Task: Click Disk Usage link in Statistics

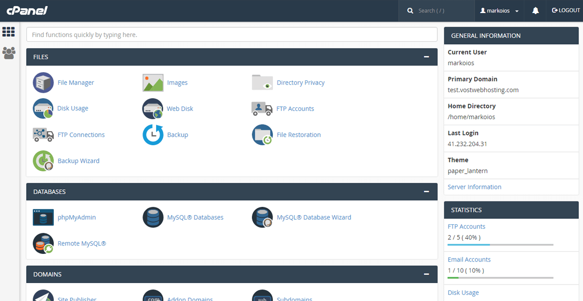Action: (x=463, y=292)
